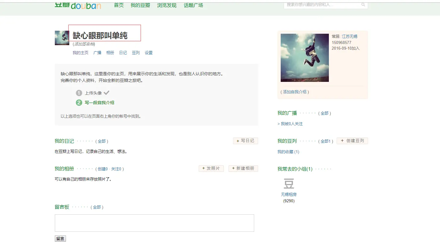
Task: Switch to the 我的主页 profile tab
Action: pyautogui.click(x=80, y=53)
